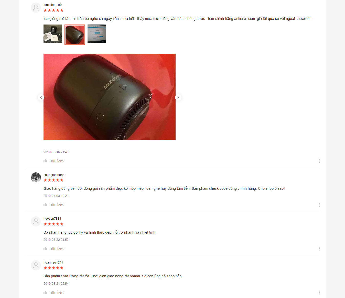Select first thumbnail showing speaker with box
Screen dimensions: 345x298
pos(53,34)
